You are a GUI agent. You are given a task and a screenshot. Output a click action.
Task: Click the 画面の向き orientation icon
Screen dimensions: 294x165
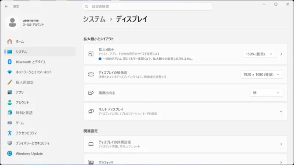91,93
